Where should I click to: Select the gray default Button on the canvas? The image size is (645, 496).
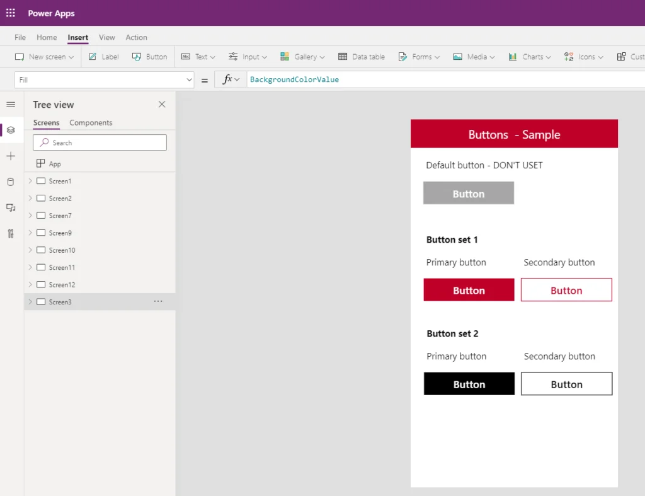pyautogui.click(x=469, y=193)
